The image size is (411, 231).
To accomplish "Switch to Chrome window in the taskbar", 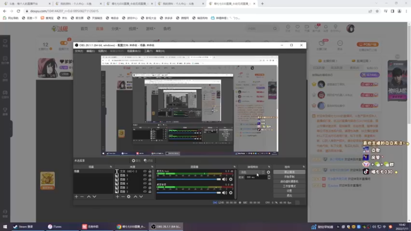I will point(131,226).
